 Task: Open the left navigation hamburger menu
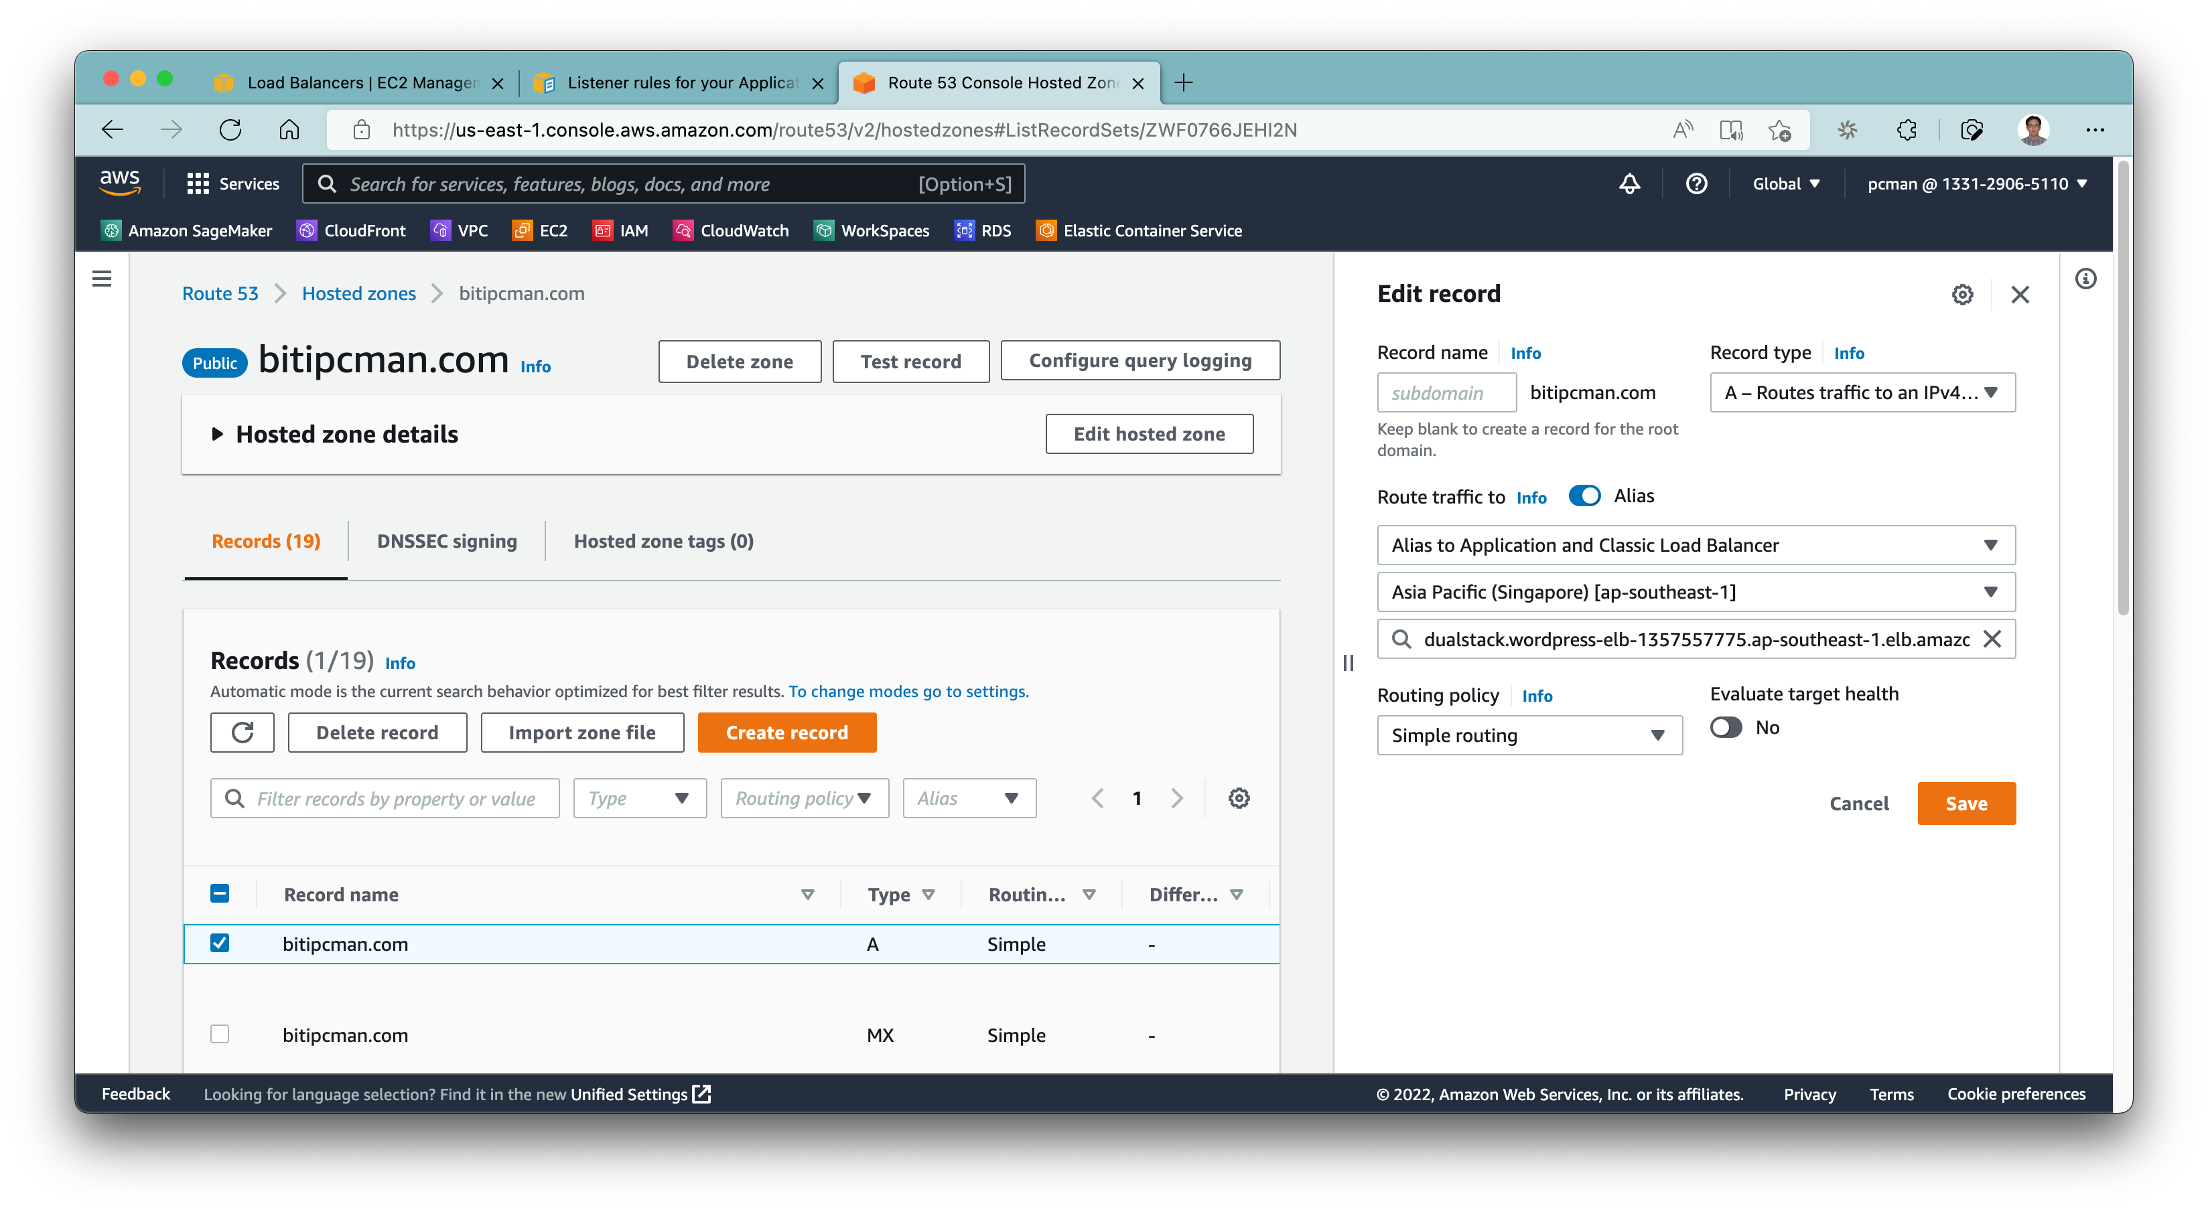pyautogui.click(x=101, y=279)
